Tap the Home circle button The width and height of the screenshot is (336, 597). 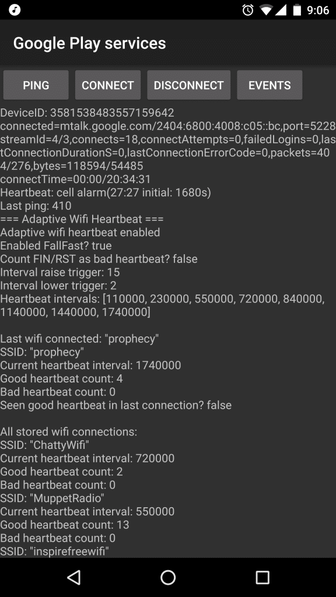pyautogui.click(x=168, y=577)
